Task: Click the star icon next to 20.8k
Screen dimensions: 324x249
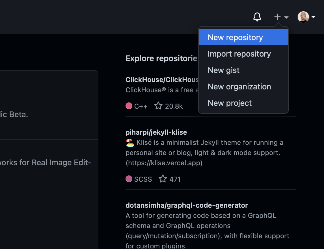Action: point(158,106)
